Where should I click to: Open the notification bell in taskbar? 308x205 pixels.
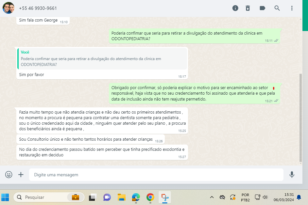(x=299, y=197)
